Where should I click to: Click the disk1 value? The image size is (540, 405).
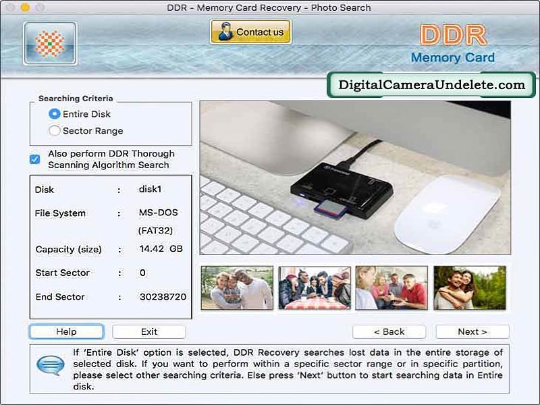[x=150, y=189]
